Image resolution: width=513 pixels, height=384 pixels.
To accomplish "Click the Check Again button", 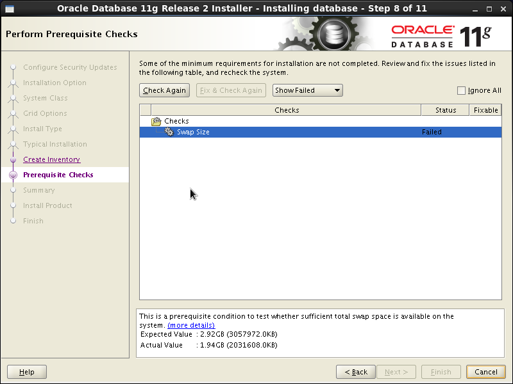I will 164,90.
